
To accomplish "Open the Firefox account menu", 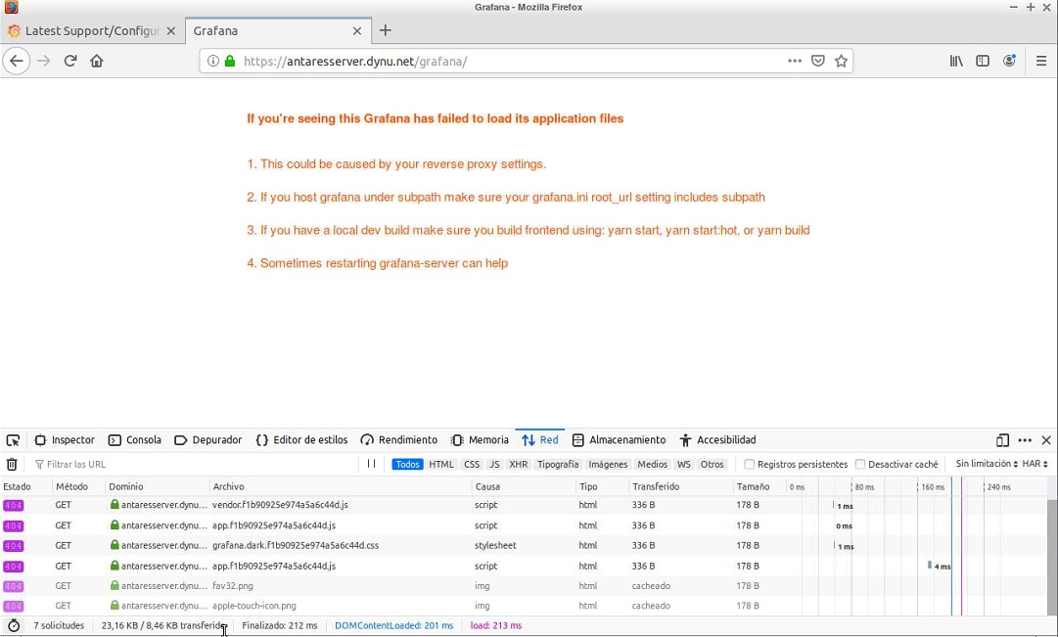I will pyautogui.click(x=1009, y=61).
